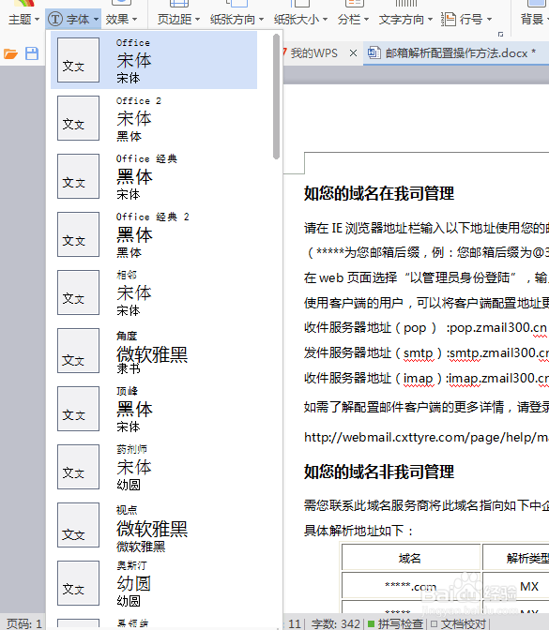This screenshot has height=630, width=549.
Task: Click the *****.com table cell
Action: point(411,586)
